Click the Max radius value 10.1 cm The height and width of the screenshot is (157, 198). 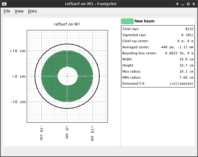(186, 71)
